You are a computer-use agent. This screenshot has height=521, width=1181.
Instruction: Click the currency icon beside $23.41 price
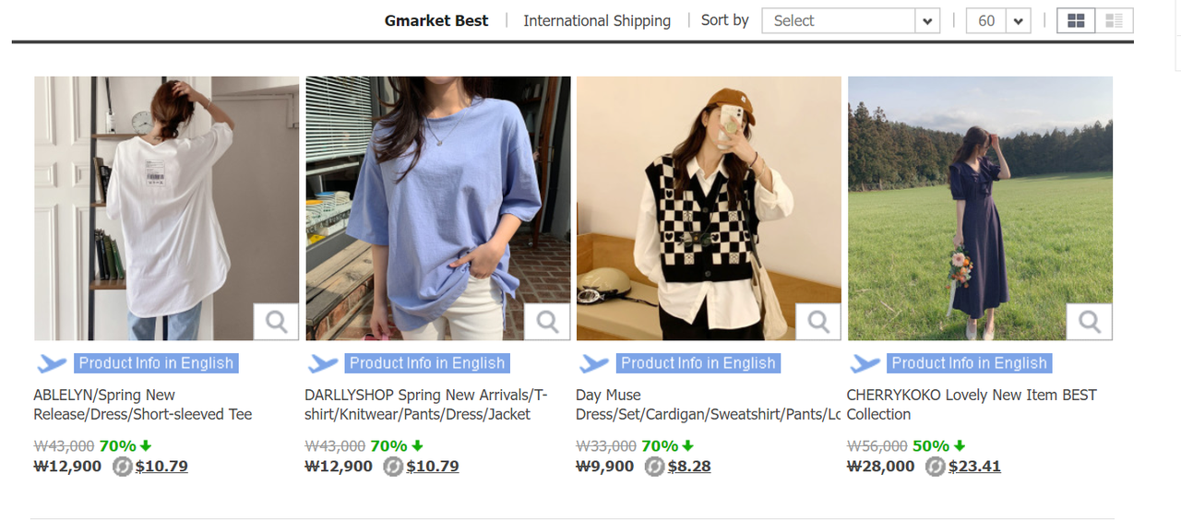[x=936, y=467]
